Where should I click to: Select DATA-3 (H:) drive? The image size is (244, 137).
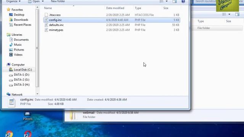click(22, 84)
